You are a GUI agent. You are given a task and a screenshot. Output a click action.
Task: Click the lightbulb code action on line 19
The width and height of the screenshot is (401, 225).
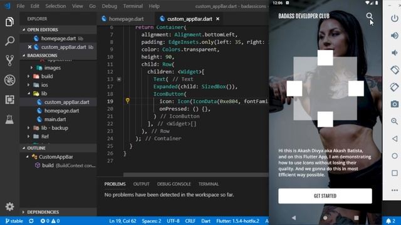point(127,101)
